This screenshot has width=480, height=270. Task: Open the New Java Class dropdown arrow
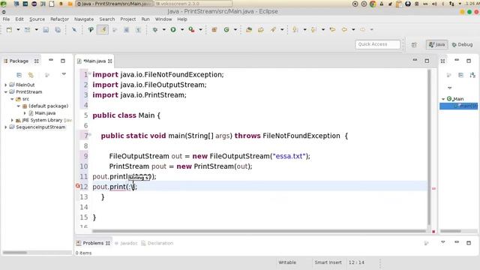click(x=235, y=30)
